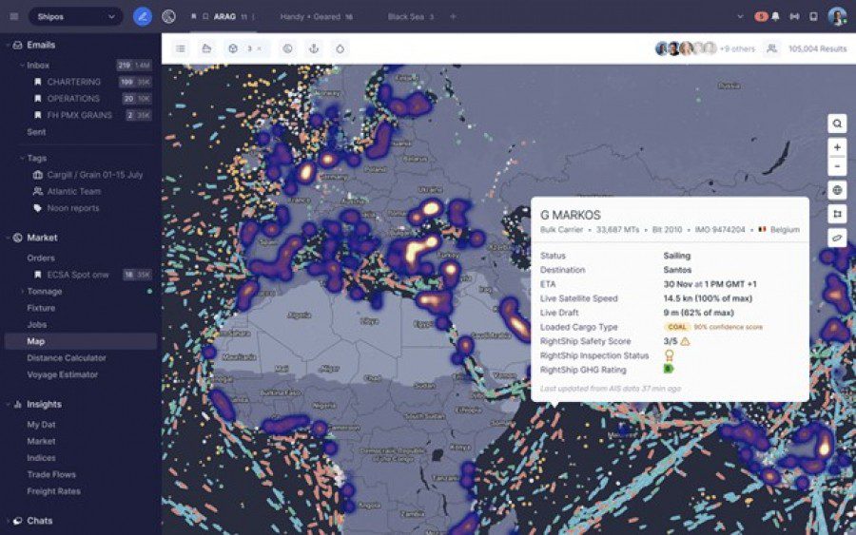Click the blue compose pencil button
856x535 pixels.
pos(143,16)
